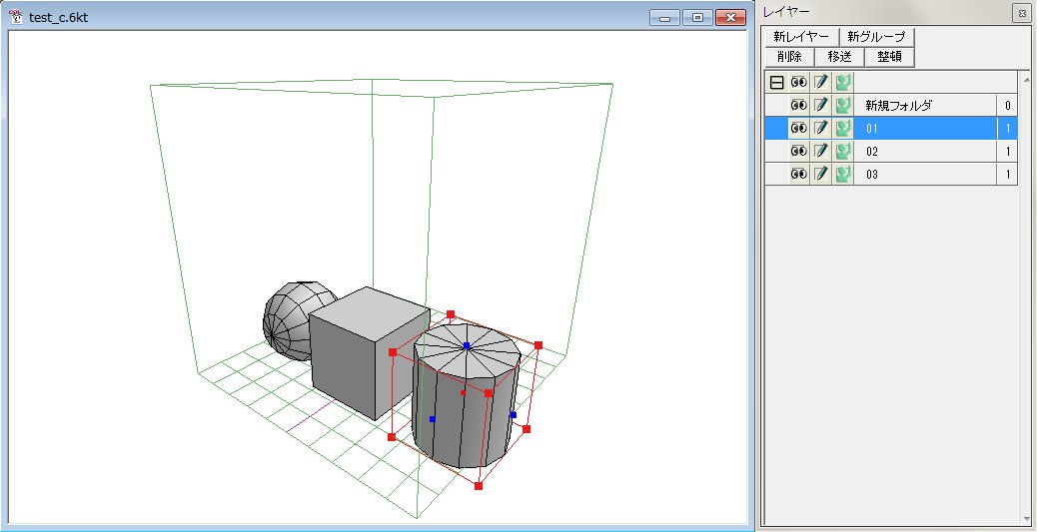Toggle visibility of the 新規フォルダ folder
1037x532 pixels.
point(799,106)
